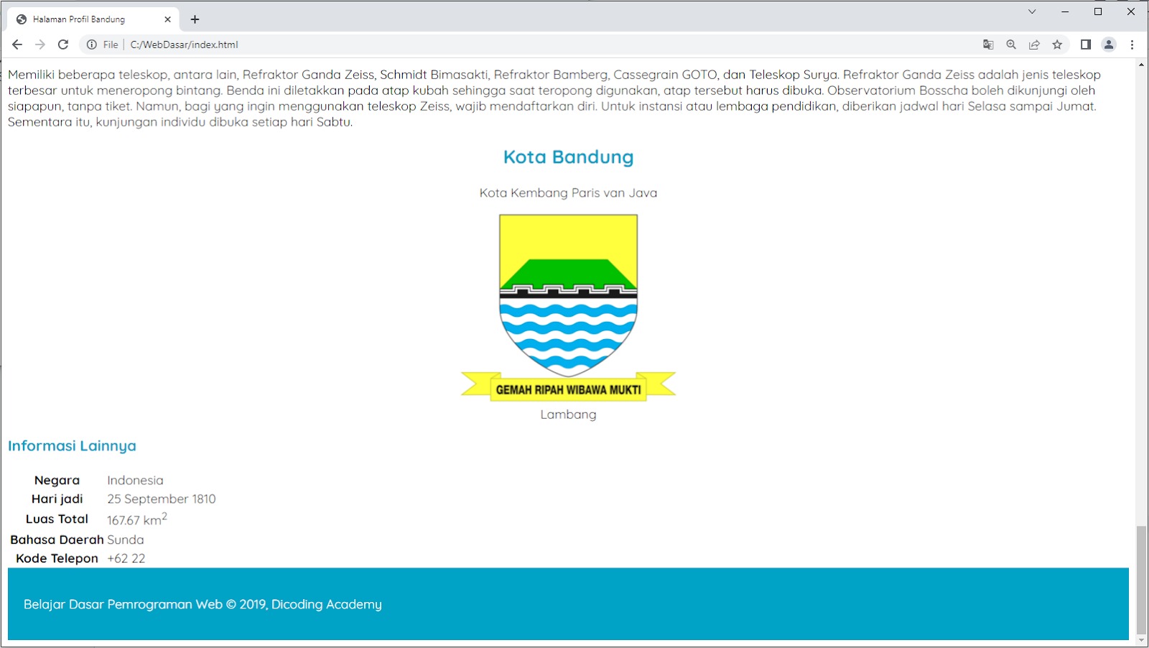Bookmark this page with star icon
This screenshot has height=648, width=1149.
(1057, 45)
